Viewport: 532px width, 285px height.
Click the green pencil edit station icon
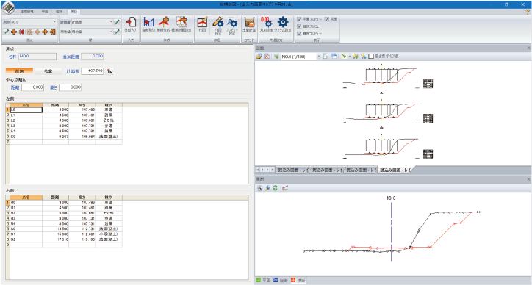point(7,32)
